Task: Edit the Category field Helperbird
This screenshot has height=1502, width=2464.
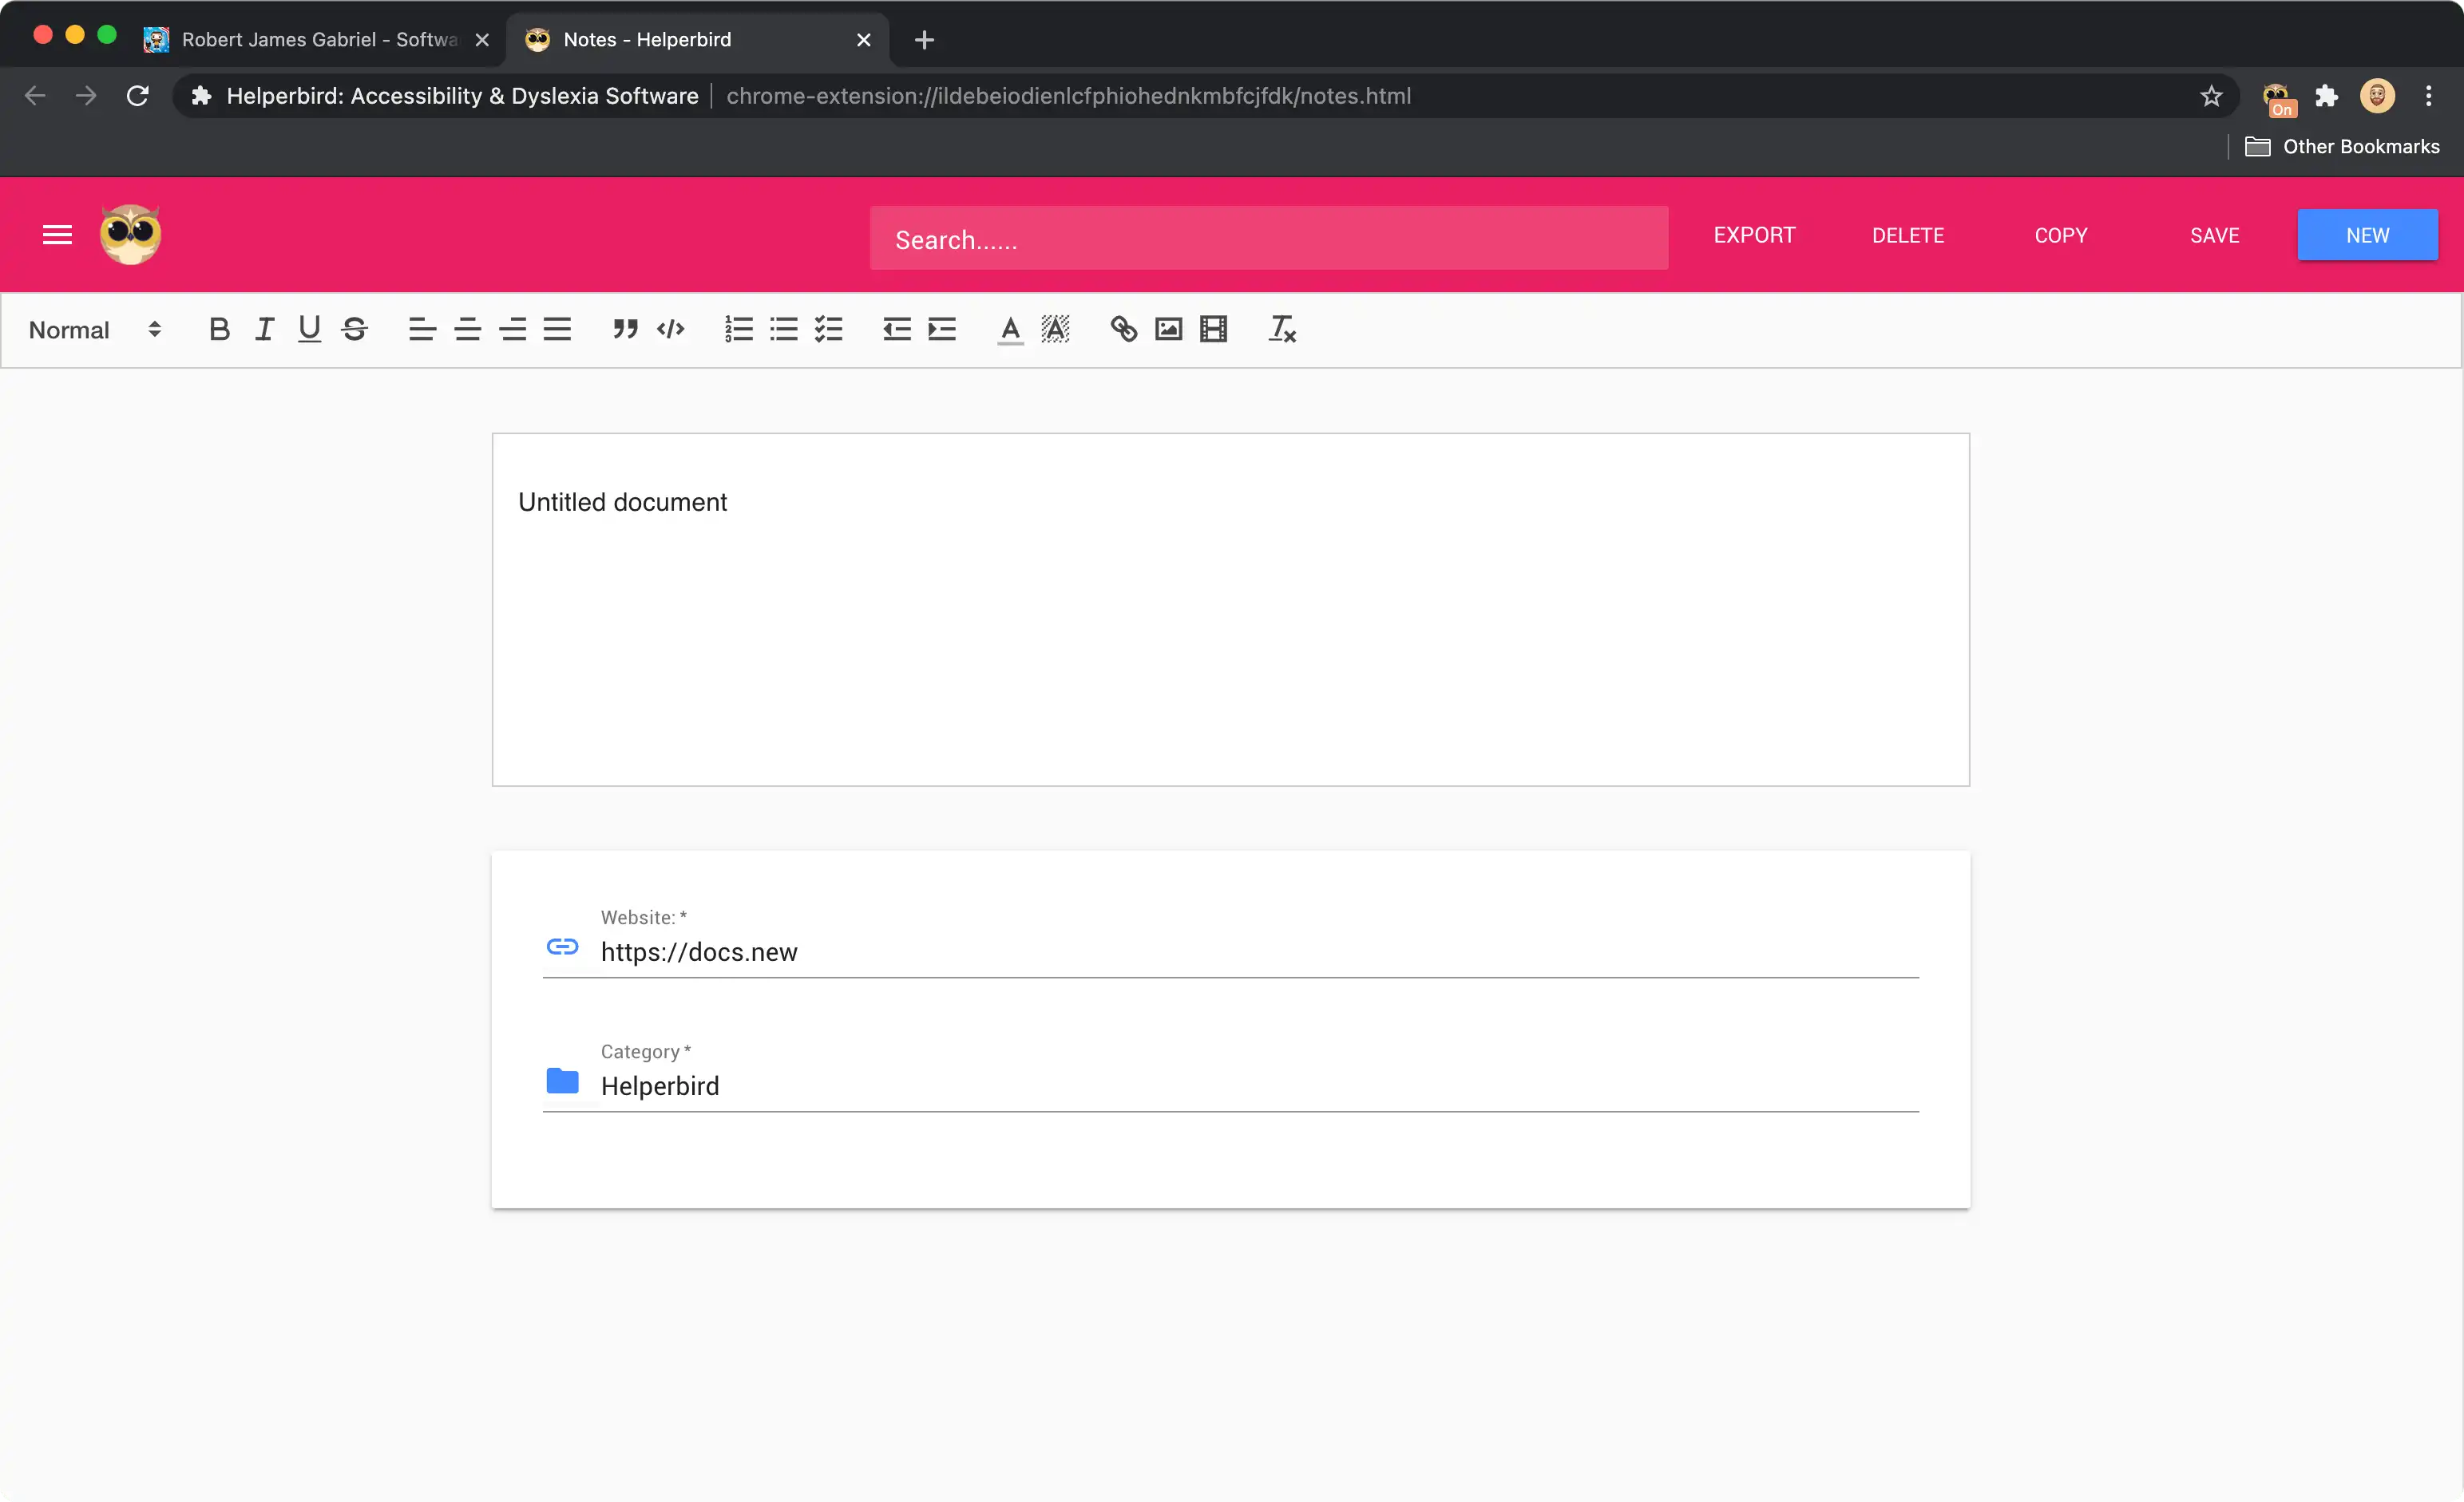Action: [1259, 1086]
